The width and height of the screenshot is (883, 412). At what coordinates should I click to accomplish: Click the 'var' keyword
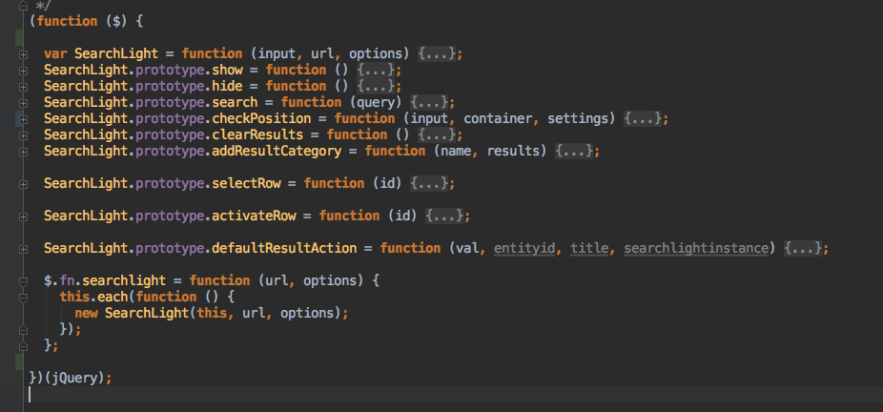pyautogui.click(x=55, y=54)
